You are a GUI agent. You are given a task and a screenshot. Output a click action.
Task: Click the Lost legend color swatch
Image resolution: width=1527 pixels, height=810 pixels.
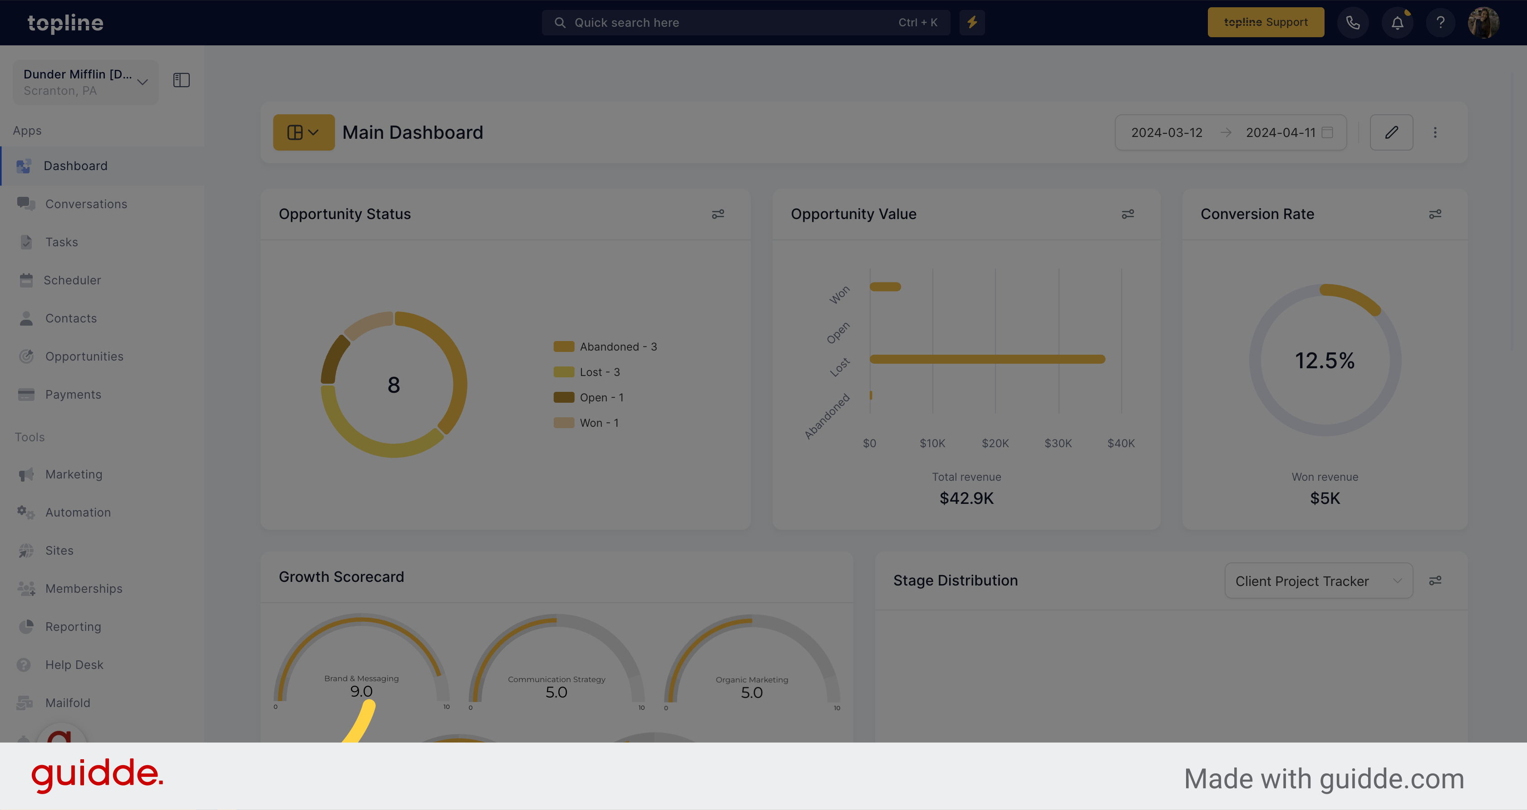[564, 372]
